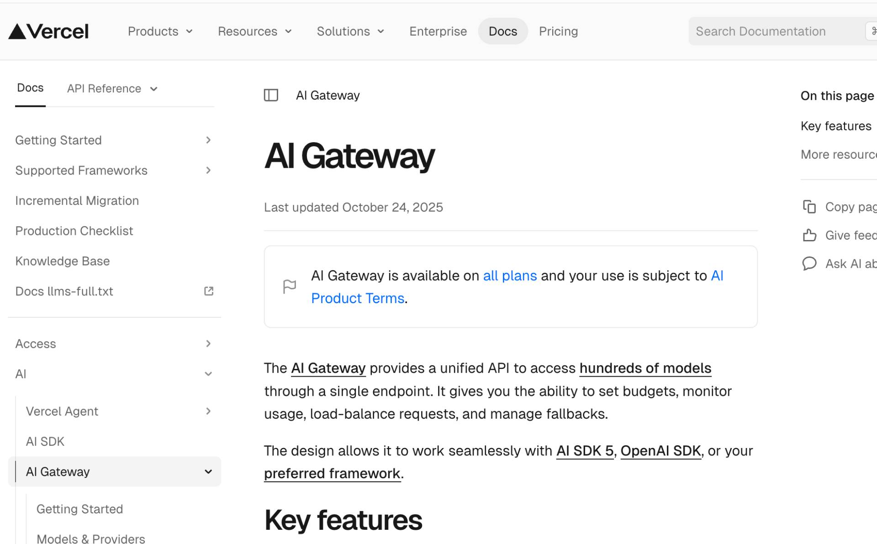
Task: Follow the preferred framework link
Action: click(x=332, y=474)
